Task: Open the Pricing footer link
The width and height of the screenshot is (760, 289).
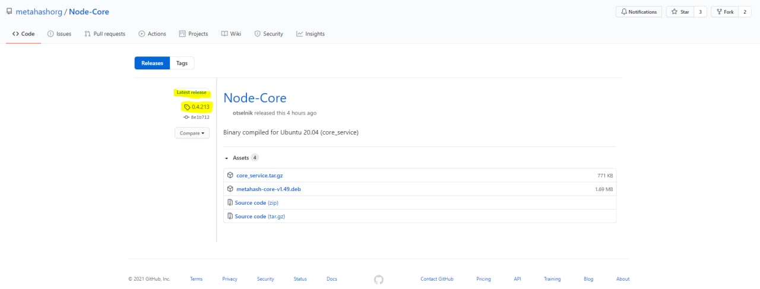Action: 483,279
